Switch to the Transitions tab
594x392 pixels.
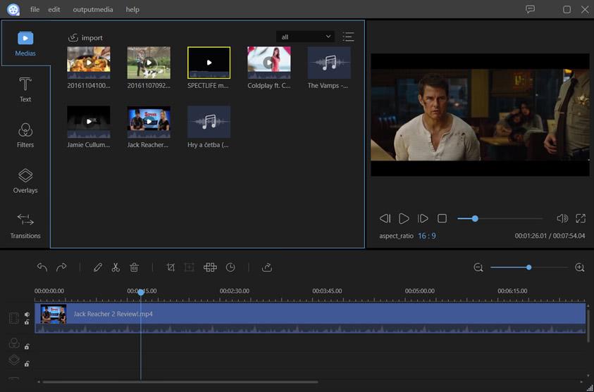[x=25, y=226]
